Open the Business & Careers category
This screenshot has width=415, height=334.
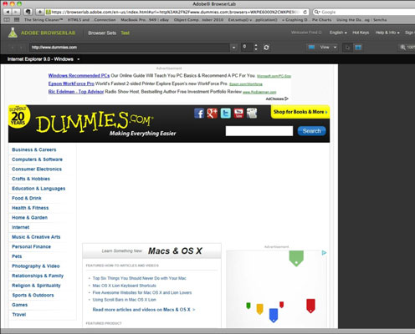[34, 149]
